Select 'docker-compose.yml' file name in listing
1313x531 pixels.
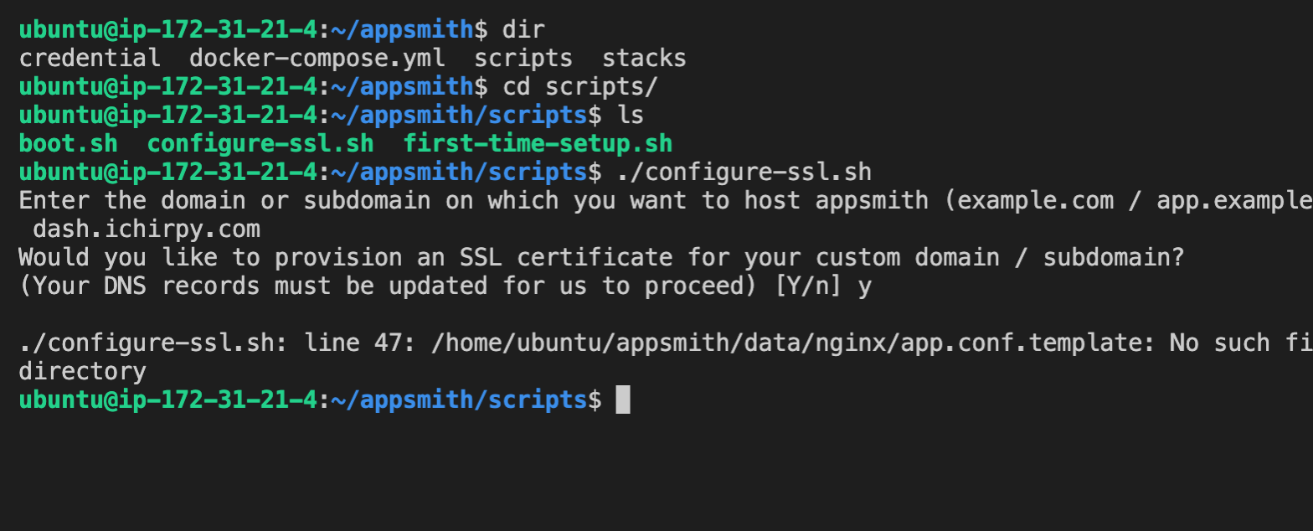tap(317, 59)
